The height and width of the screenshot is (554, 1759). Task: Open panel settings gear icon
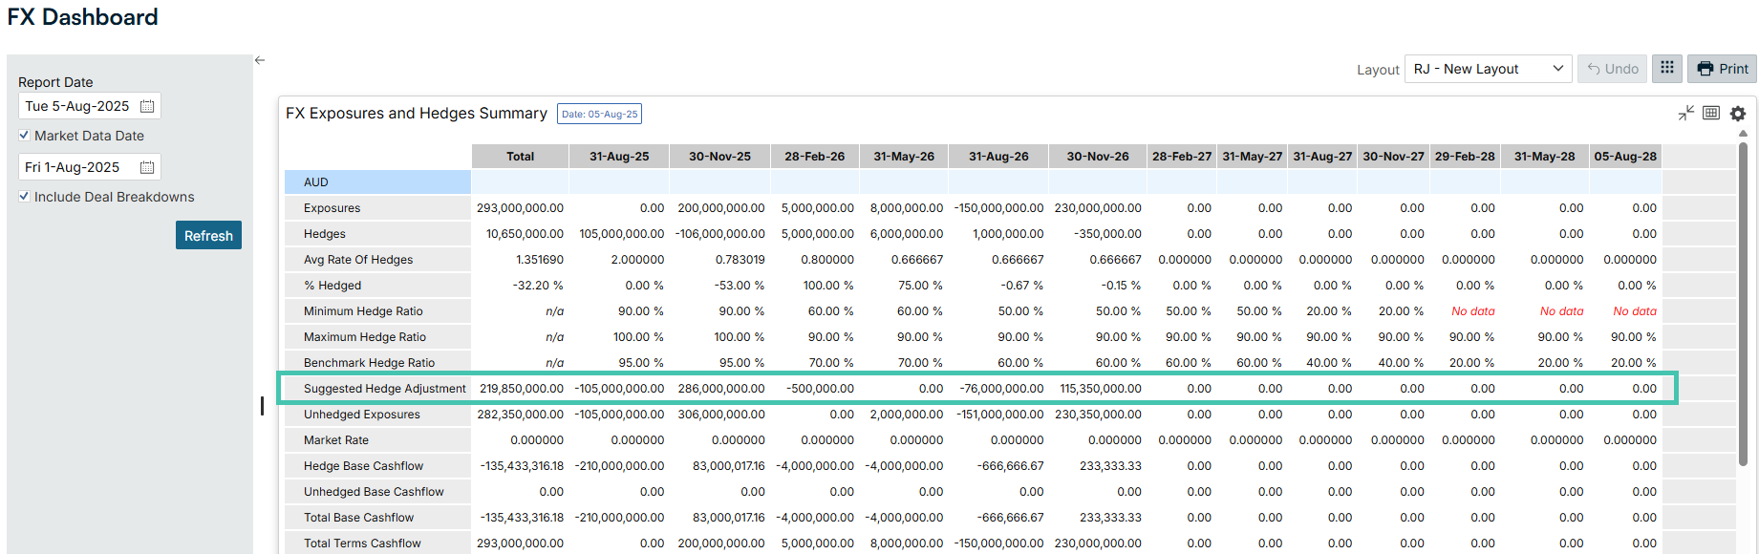point(1738,113)
